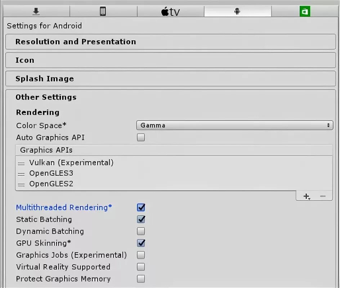Uncheck the GPU Skinning checkbox
This screenshot has width=340, height=288.
click(x=141, y=243)
